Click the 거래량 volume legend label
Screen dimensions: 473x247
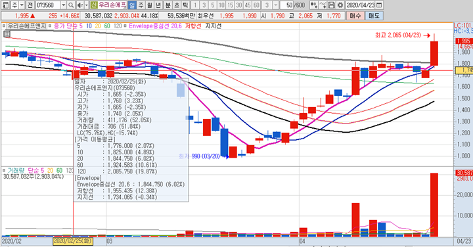(16, 170)
